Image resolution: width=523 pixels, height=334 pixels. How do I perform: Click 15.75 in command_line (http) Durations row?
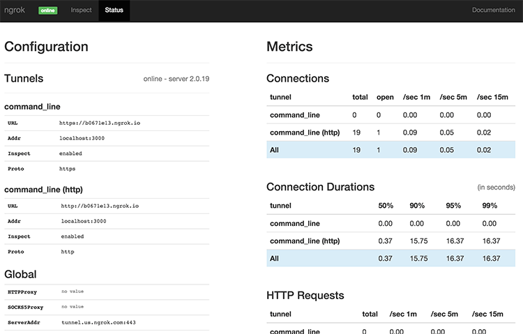(418, 241)
